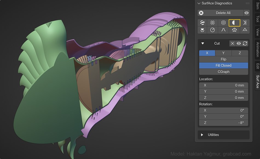Viewport: 260px width, 159px height.
Task: Select the curvature radius dial icon
Action: (x=213, y=30)
